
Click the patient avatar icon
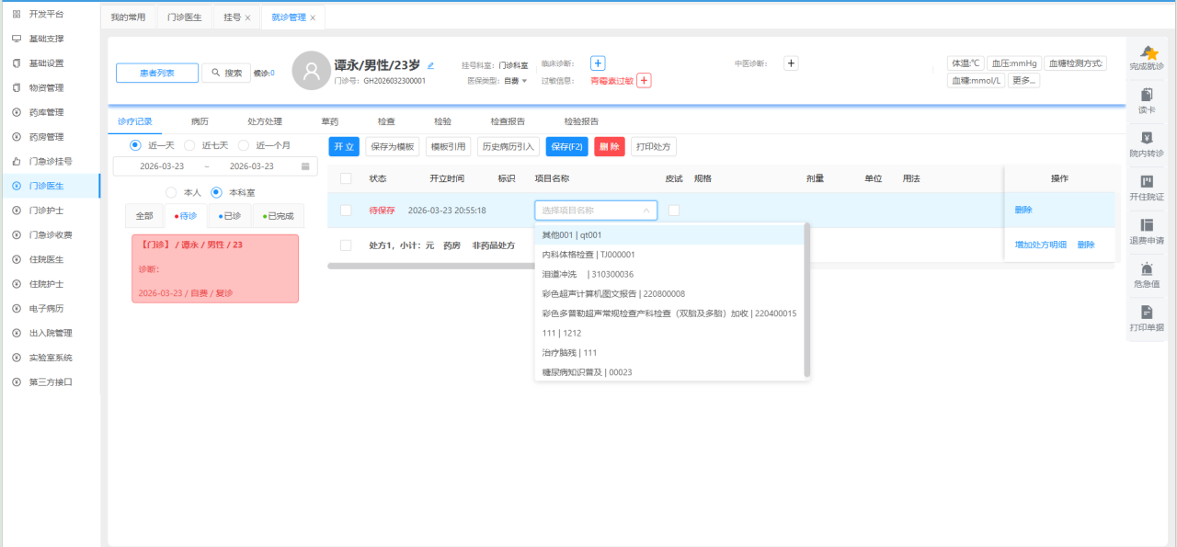(311, 70)
